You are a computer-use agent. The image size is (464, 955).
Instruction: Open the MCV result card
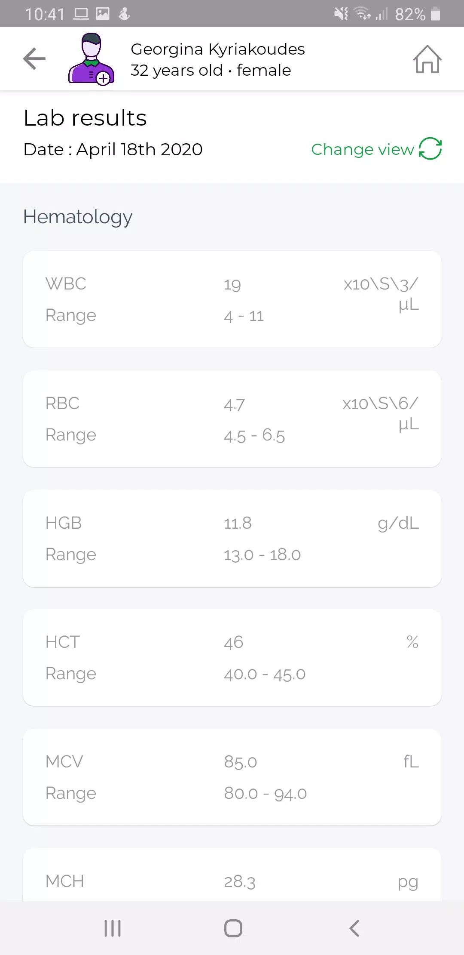coord(232,777)
